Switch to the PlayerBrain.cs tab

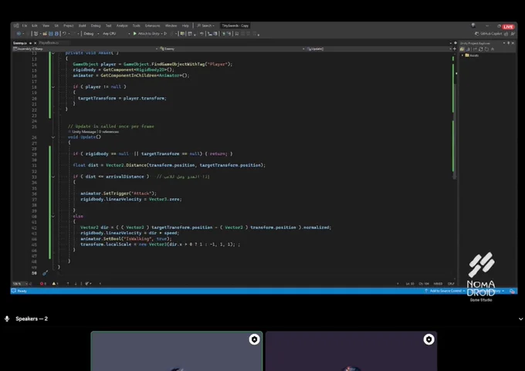(49, 43)
